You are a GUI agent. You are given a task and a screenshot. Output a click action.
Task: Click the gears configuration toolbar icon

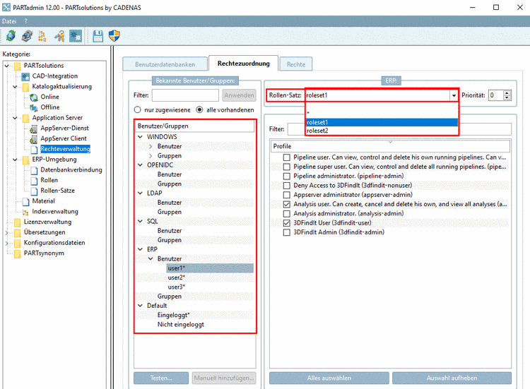[x=76, y=36]
